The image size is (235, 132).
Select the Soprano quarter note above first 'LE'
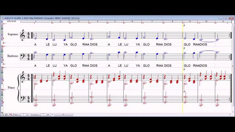click(47, 37)
